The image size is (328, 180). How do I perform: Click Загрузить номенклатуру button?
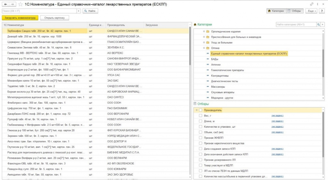20,18
